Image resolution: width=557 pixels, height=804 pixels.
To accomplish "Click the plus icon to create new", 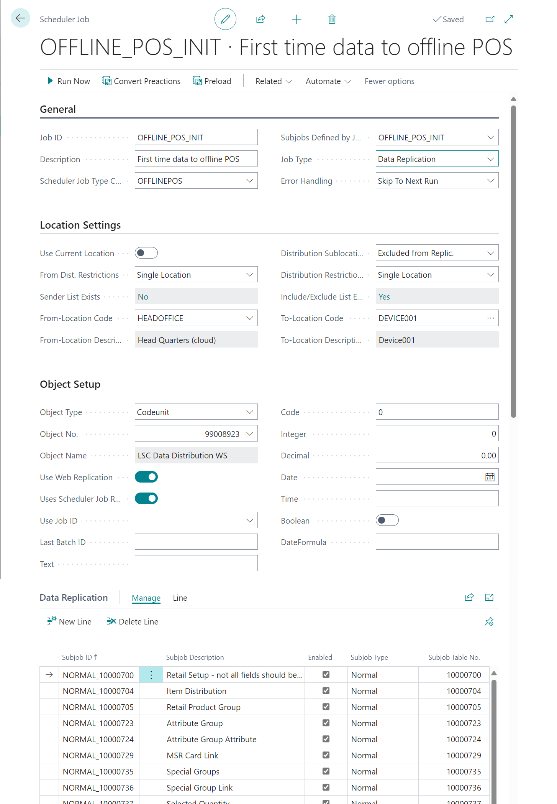I will pyautogui.click(x=297, y=19).
